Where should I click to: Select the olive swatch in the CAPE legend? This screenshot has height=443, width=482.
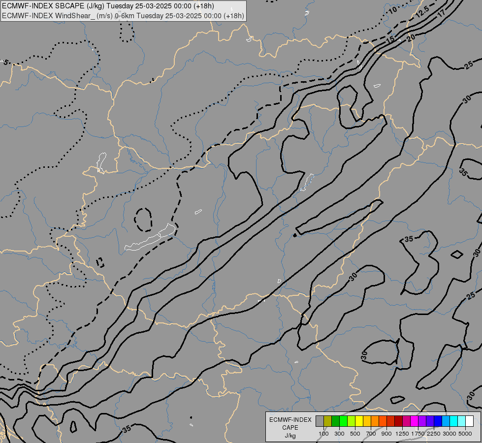point(328,421)
